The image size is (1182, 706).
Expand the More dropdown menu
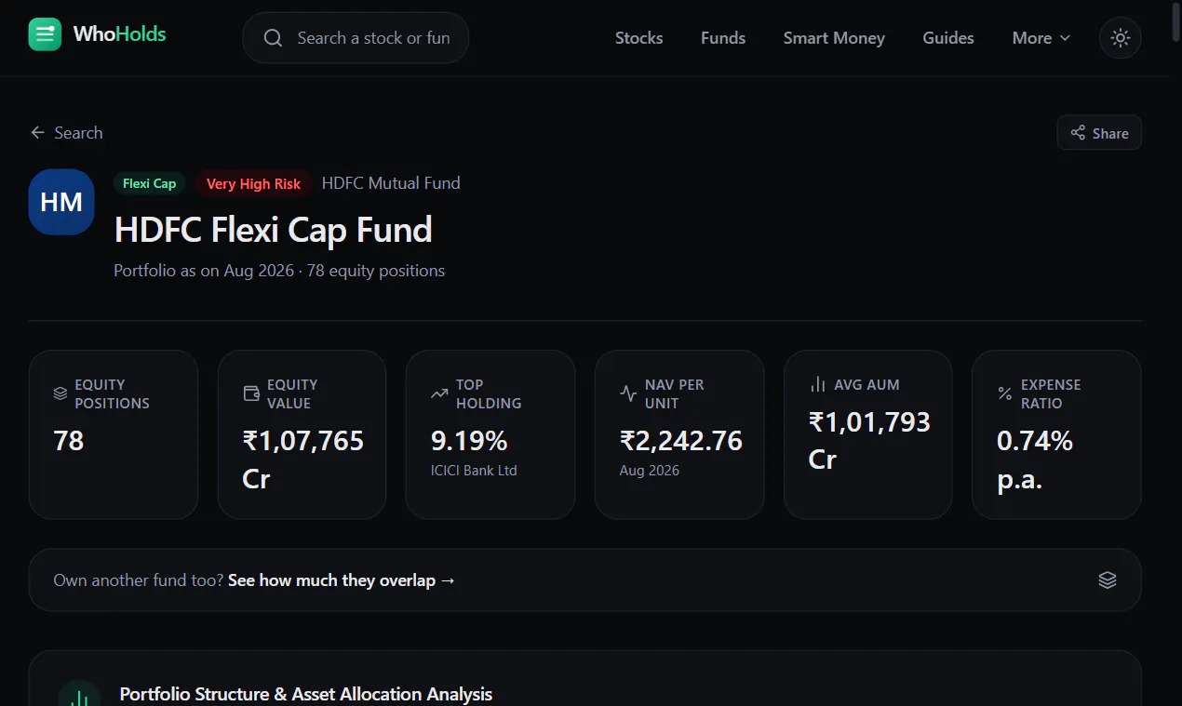pyautogui.click(x=1041, y=38)
